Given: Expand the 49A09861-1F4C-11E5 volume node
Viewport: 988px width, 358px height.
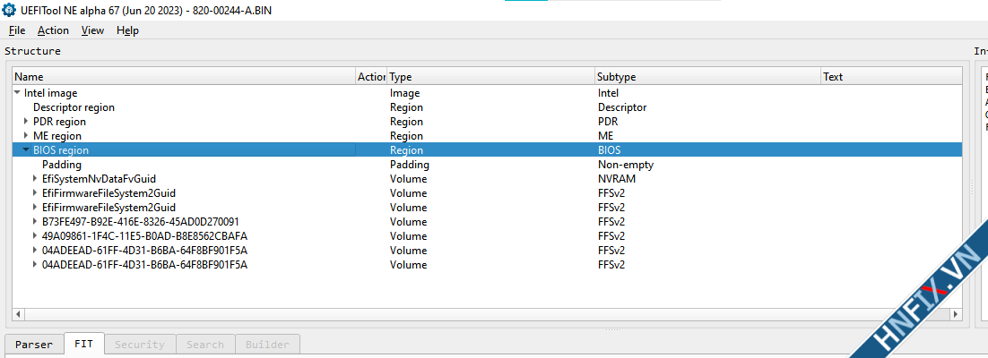Looking at the screenshot, I should pos(35,236).
